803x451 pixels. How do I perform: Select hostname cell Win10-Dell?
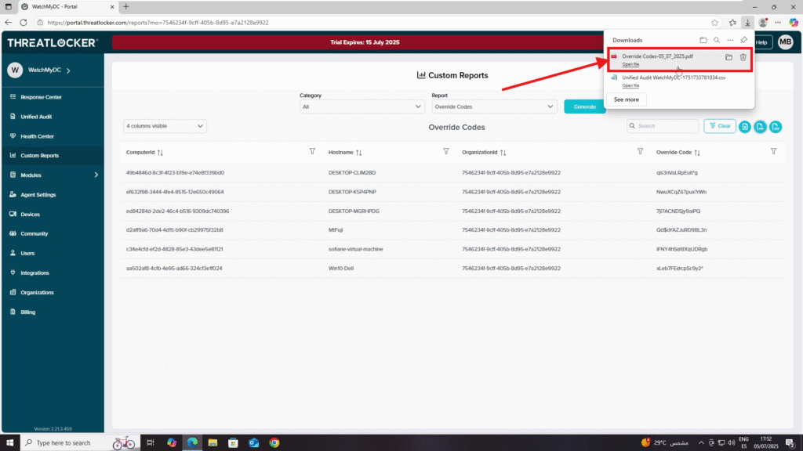[341, 269]
